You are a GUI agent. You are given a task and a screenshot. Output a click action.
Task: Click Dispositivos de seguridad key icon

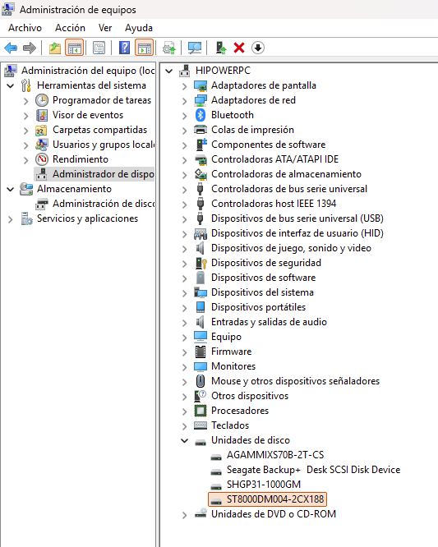coord(201,263)
